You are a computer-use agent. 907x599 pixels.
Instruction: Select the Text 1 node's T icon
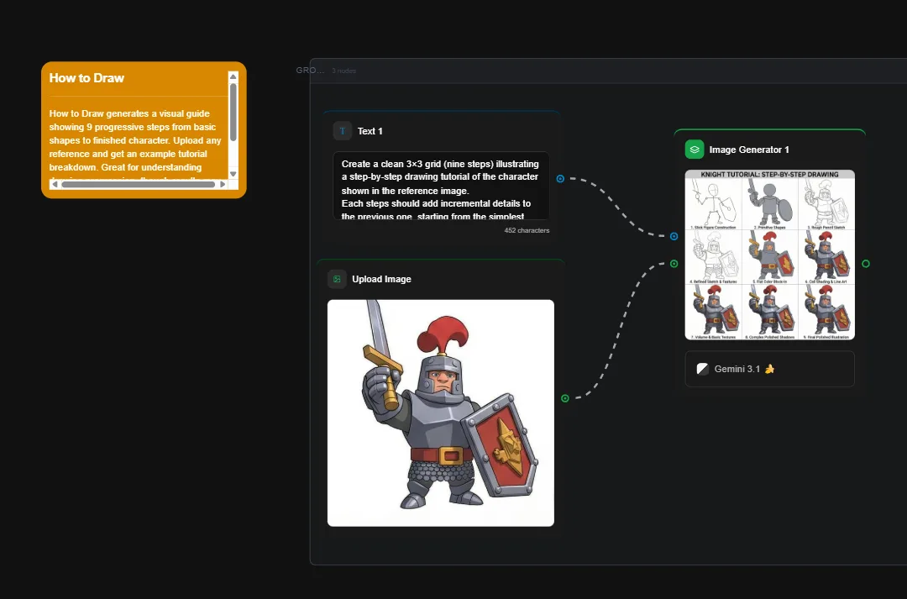[x=342, y=131]
